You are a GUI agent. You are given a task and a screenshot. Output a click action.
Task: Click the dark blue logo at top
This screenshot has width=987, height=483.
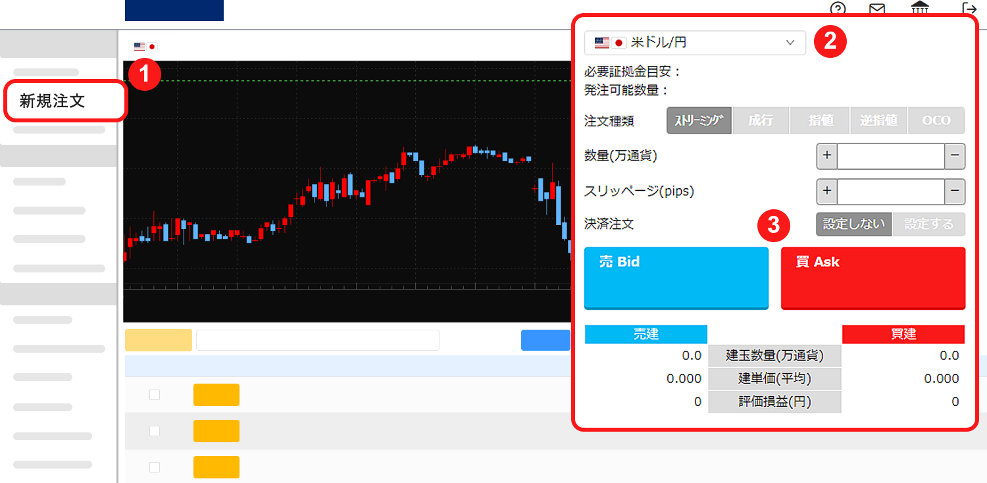[174, 10]
